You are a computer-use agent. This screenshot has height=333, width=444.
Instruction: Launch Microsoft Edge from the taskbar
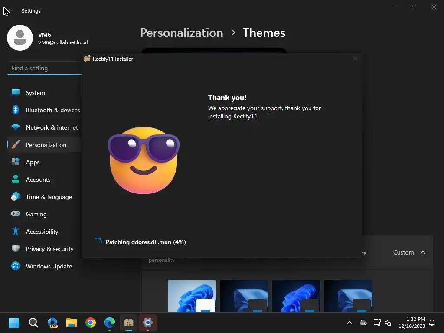click(110, 323)
